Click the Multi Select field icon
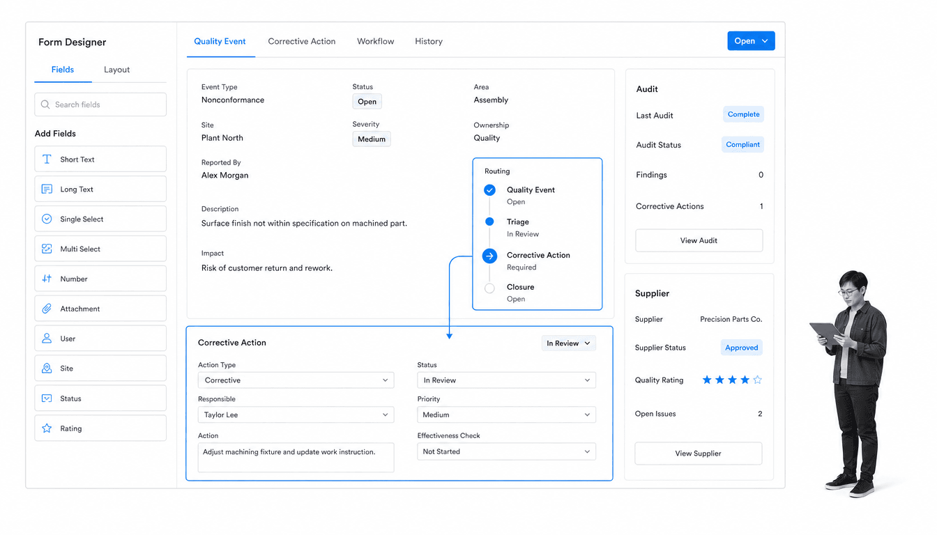This screenshot has width=937, height=535. coord(47,249)
